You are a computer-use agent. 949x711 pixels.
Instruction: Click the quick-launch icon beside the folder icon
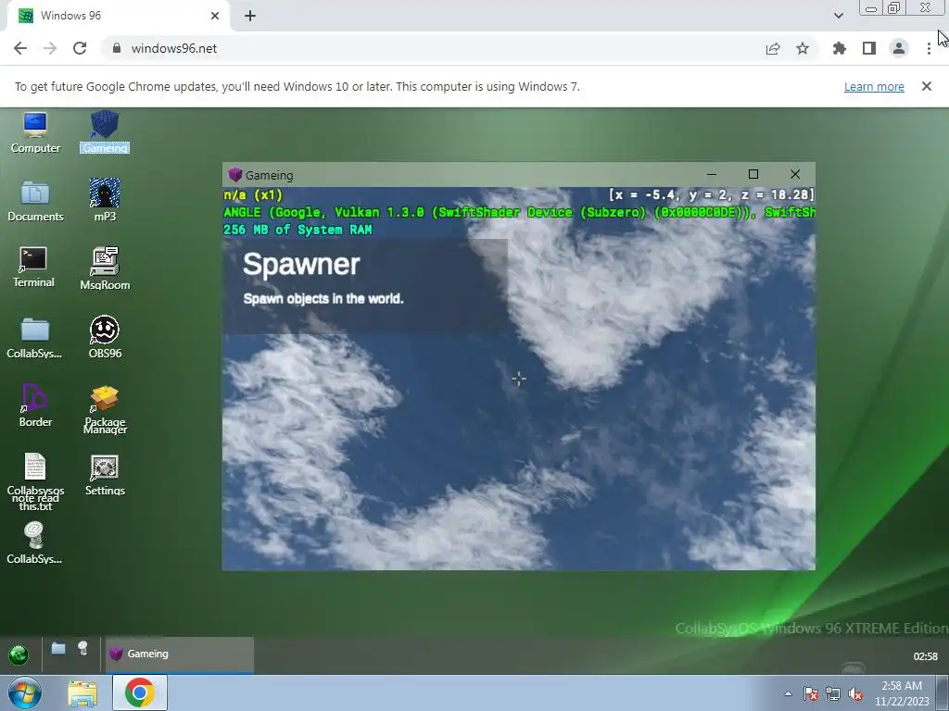pos(82,649)
